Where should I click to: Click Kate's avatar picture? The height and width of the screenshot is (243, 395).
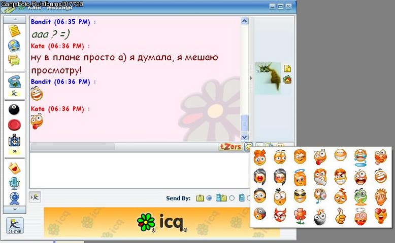[268, 78]
